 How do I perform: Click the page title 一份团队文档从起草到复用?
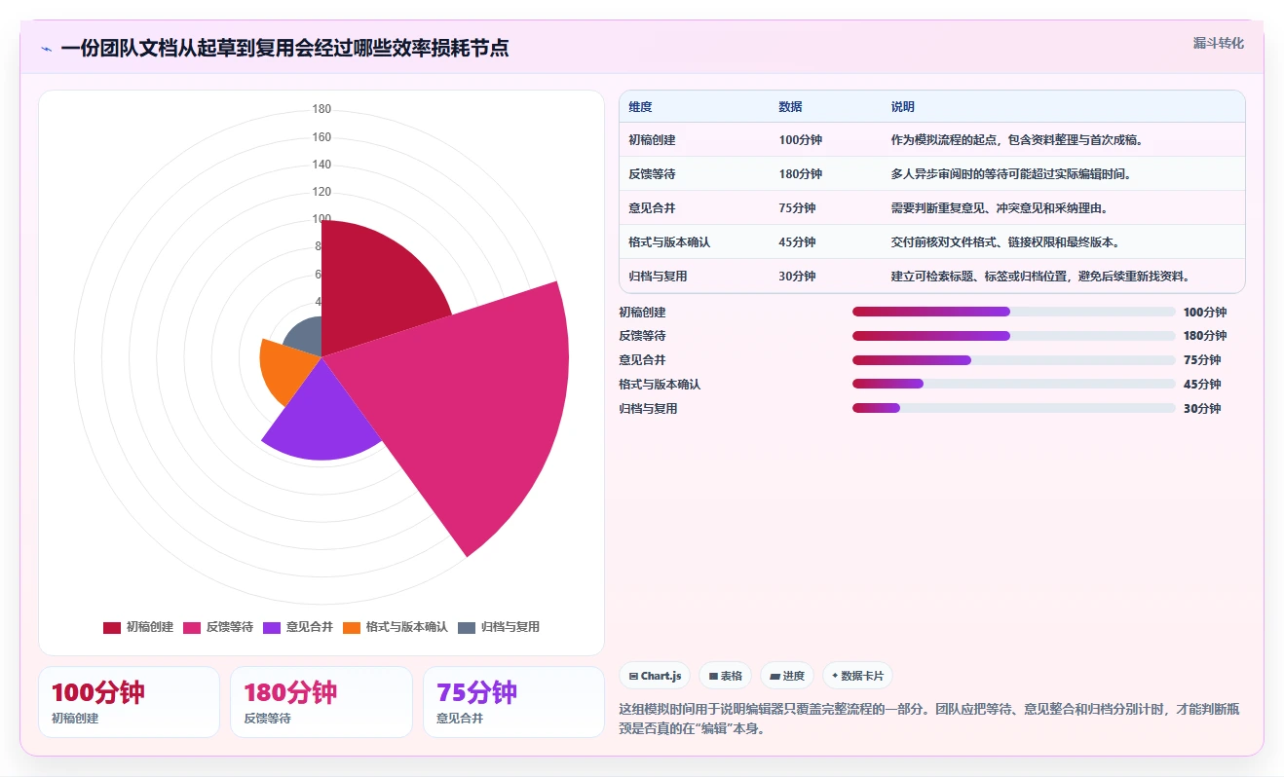[284, 48]
